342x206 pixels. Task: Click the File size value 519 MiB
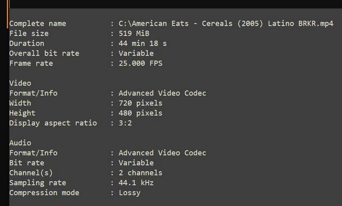[x=134, y=34]
